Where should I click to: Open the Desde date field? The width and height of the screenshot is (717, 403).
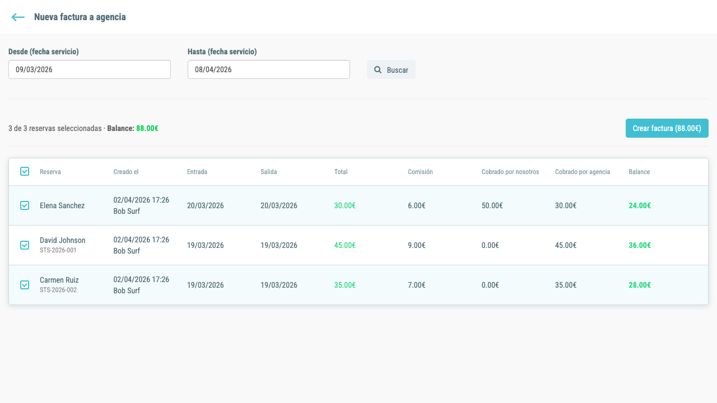click(90, 69)
